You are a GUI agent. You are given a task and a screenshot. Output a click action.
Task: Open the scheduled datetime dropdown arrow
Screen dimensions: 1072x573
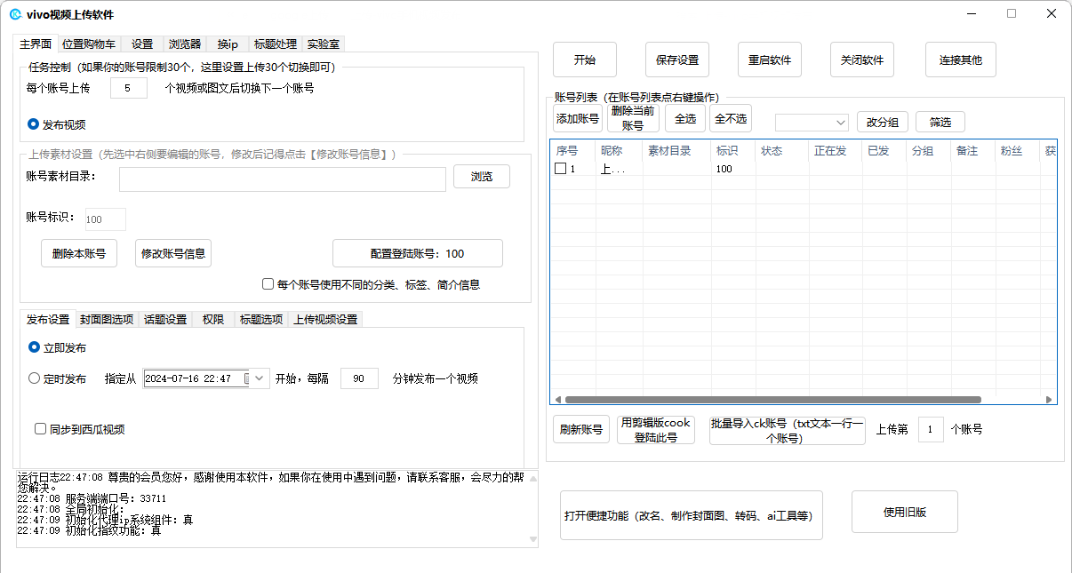(260, 378)
